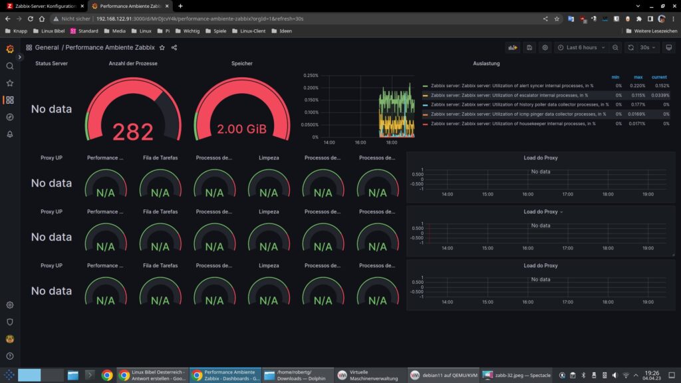Toggle the escalator internal processes series
The height and width of the screenshot is (383, 681).
coord(509,95)
